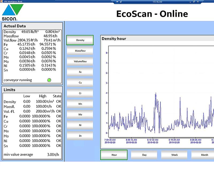Switch to the Hour chart view

[x=113, y=155]
